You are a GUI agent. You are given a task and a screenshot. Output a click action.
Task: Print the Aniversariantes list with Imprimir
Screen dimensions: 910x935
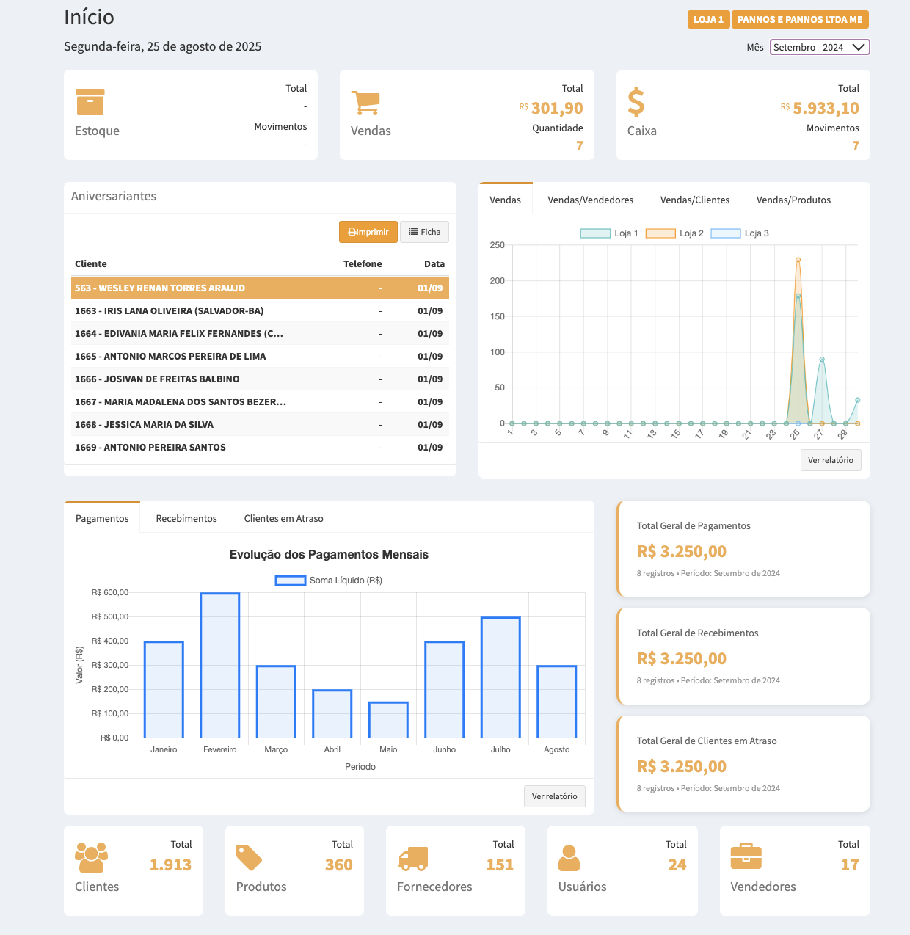pyautogui.click(x=368, y=232)
